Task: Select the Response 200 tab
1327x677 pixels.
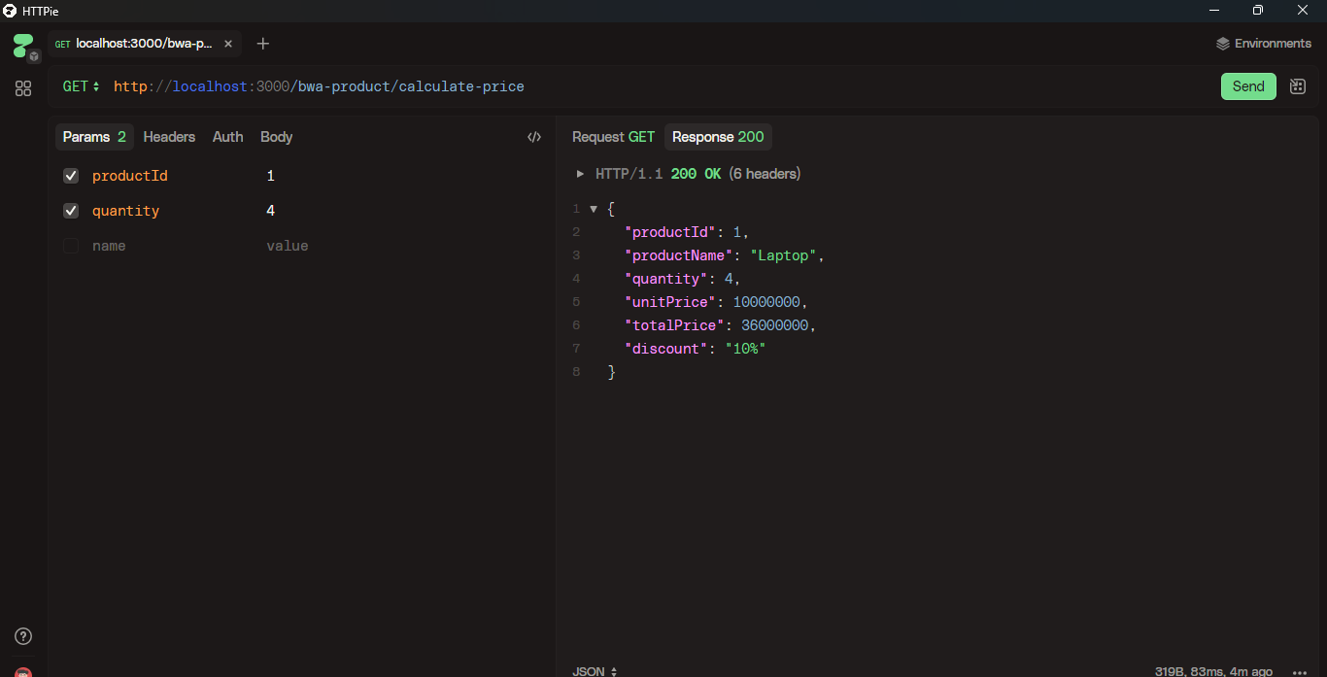Action: [x=718, y=137]
